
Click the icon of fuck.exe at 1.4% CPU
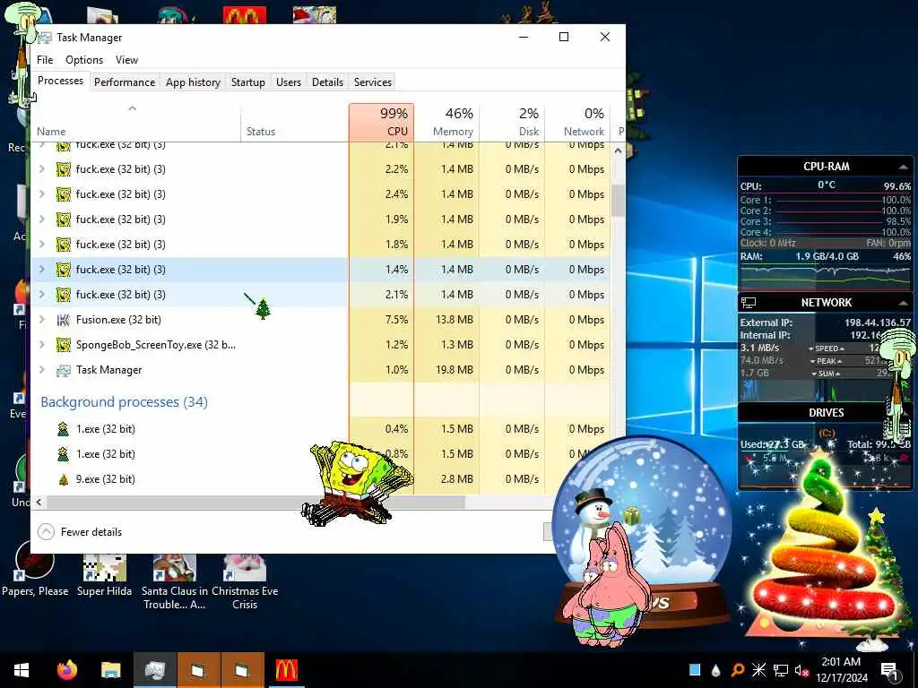pyautogui.click(x=64, y=270)
